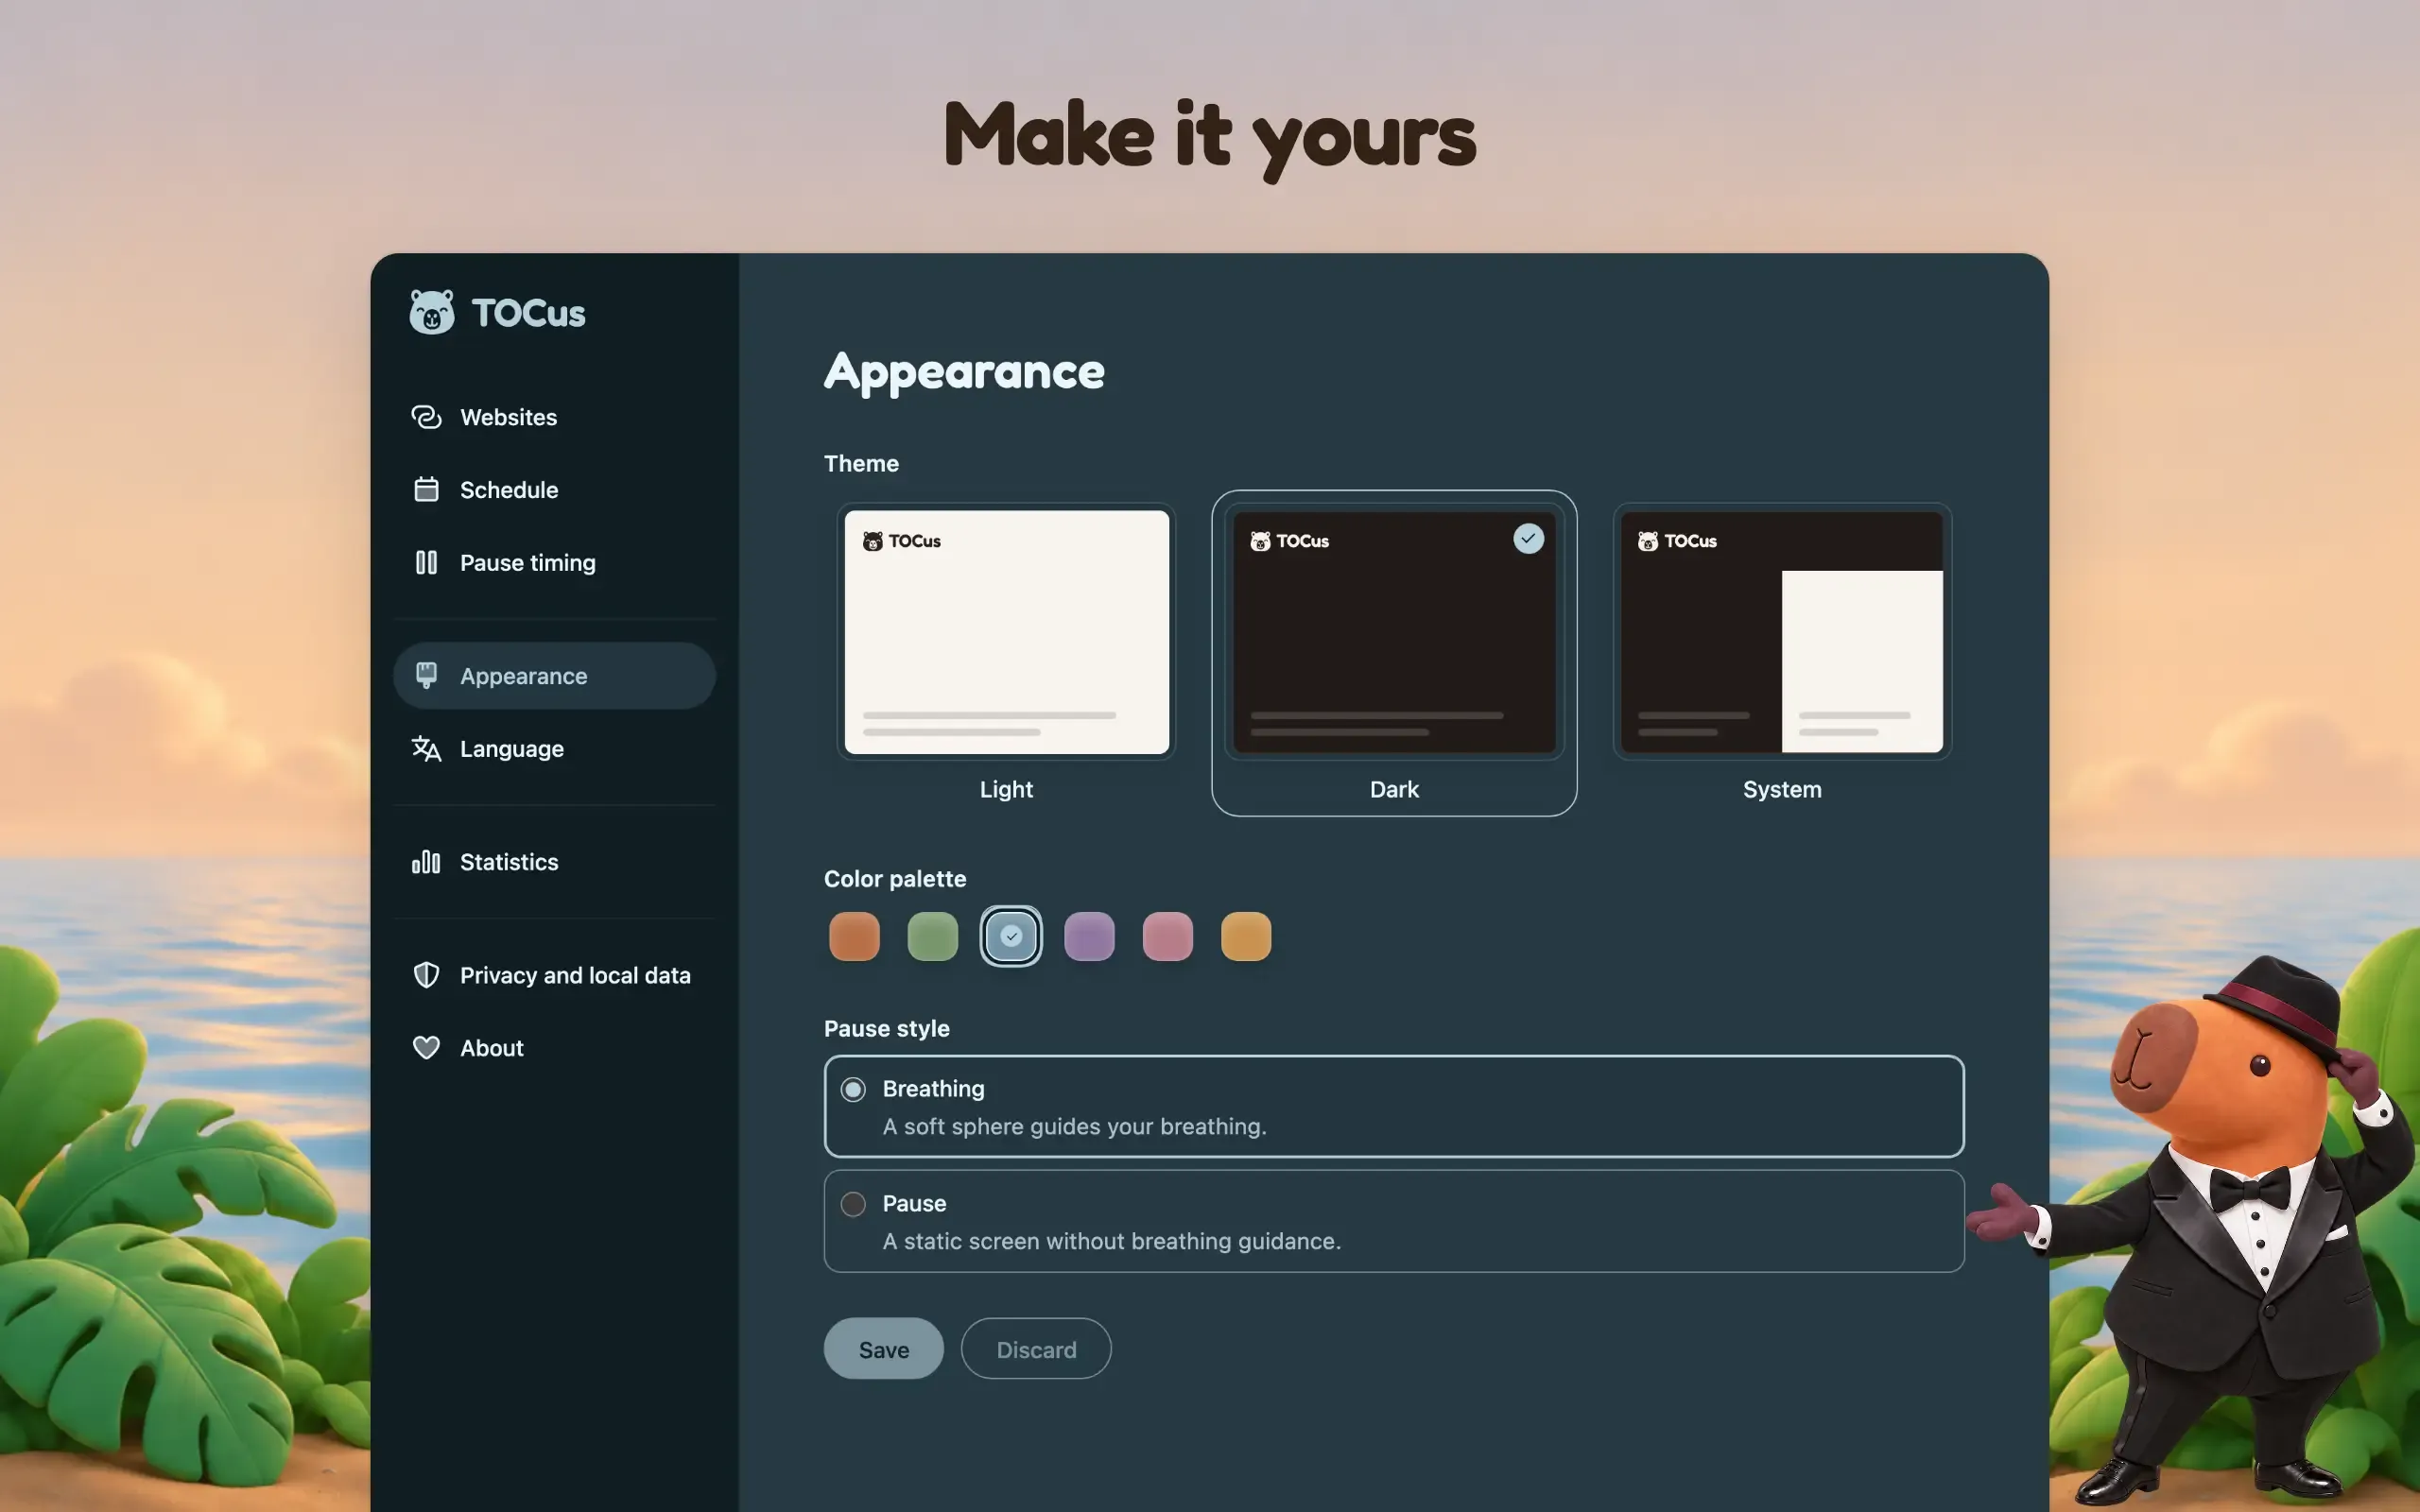Discard the appearance changes

click(x=1036, y=1348)
